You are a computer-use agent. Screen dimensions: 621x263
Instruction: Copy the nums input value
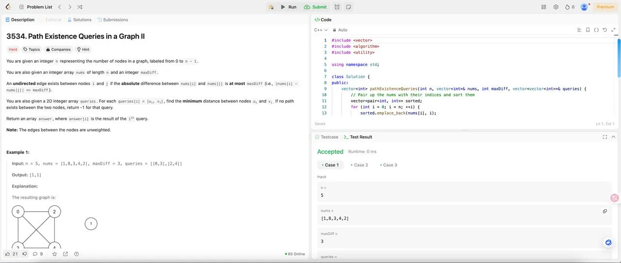(x=605, y=211)
